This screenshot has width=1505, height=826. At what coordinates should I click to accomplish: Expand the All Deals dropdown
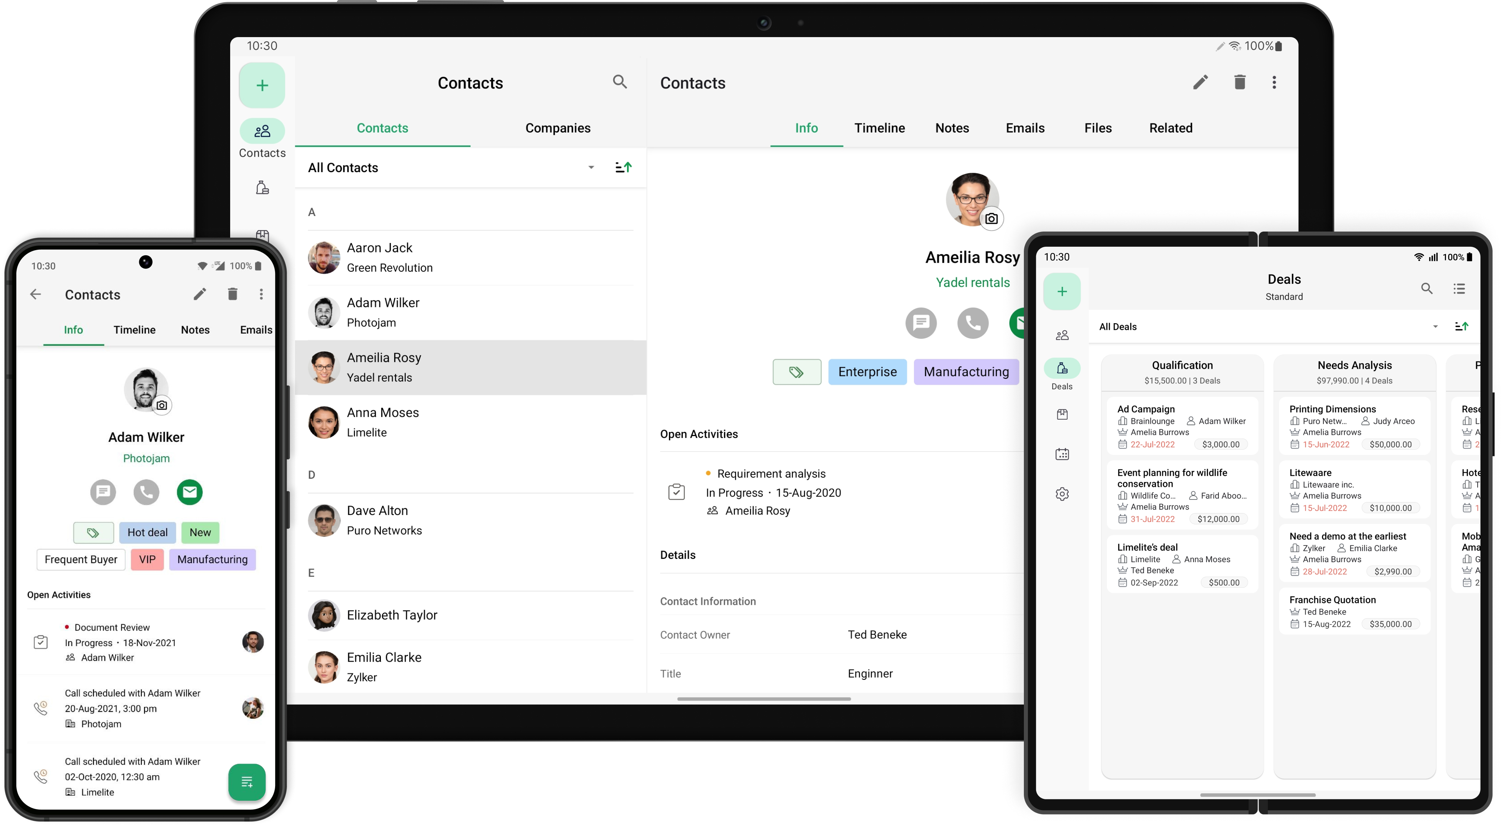click(x=1435, y=327)
